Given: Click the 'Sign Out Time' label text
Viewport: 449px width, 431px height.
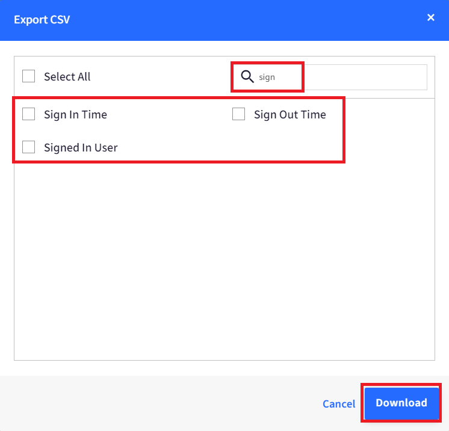Looking at the screenshot, I should point(290,114).
